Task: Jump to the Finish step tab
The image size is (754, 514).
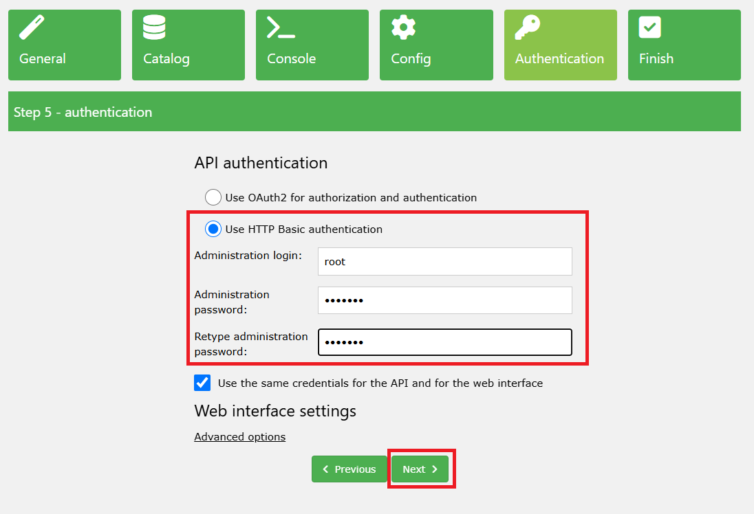Action: [685, 45]
